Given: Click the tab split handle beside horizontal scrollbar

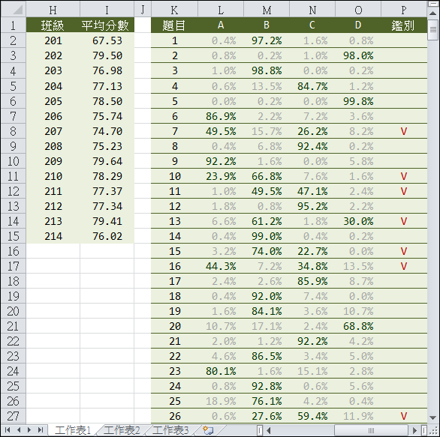Looking at the screenshot, I should 260,430.
